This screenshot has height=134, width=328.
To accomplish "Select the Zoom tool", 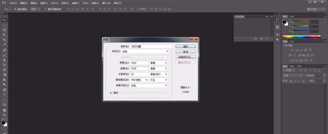I will [x=5, y=115].
